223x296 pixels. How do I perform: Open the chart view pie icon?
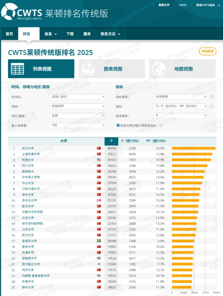(x=88, y=69)
